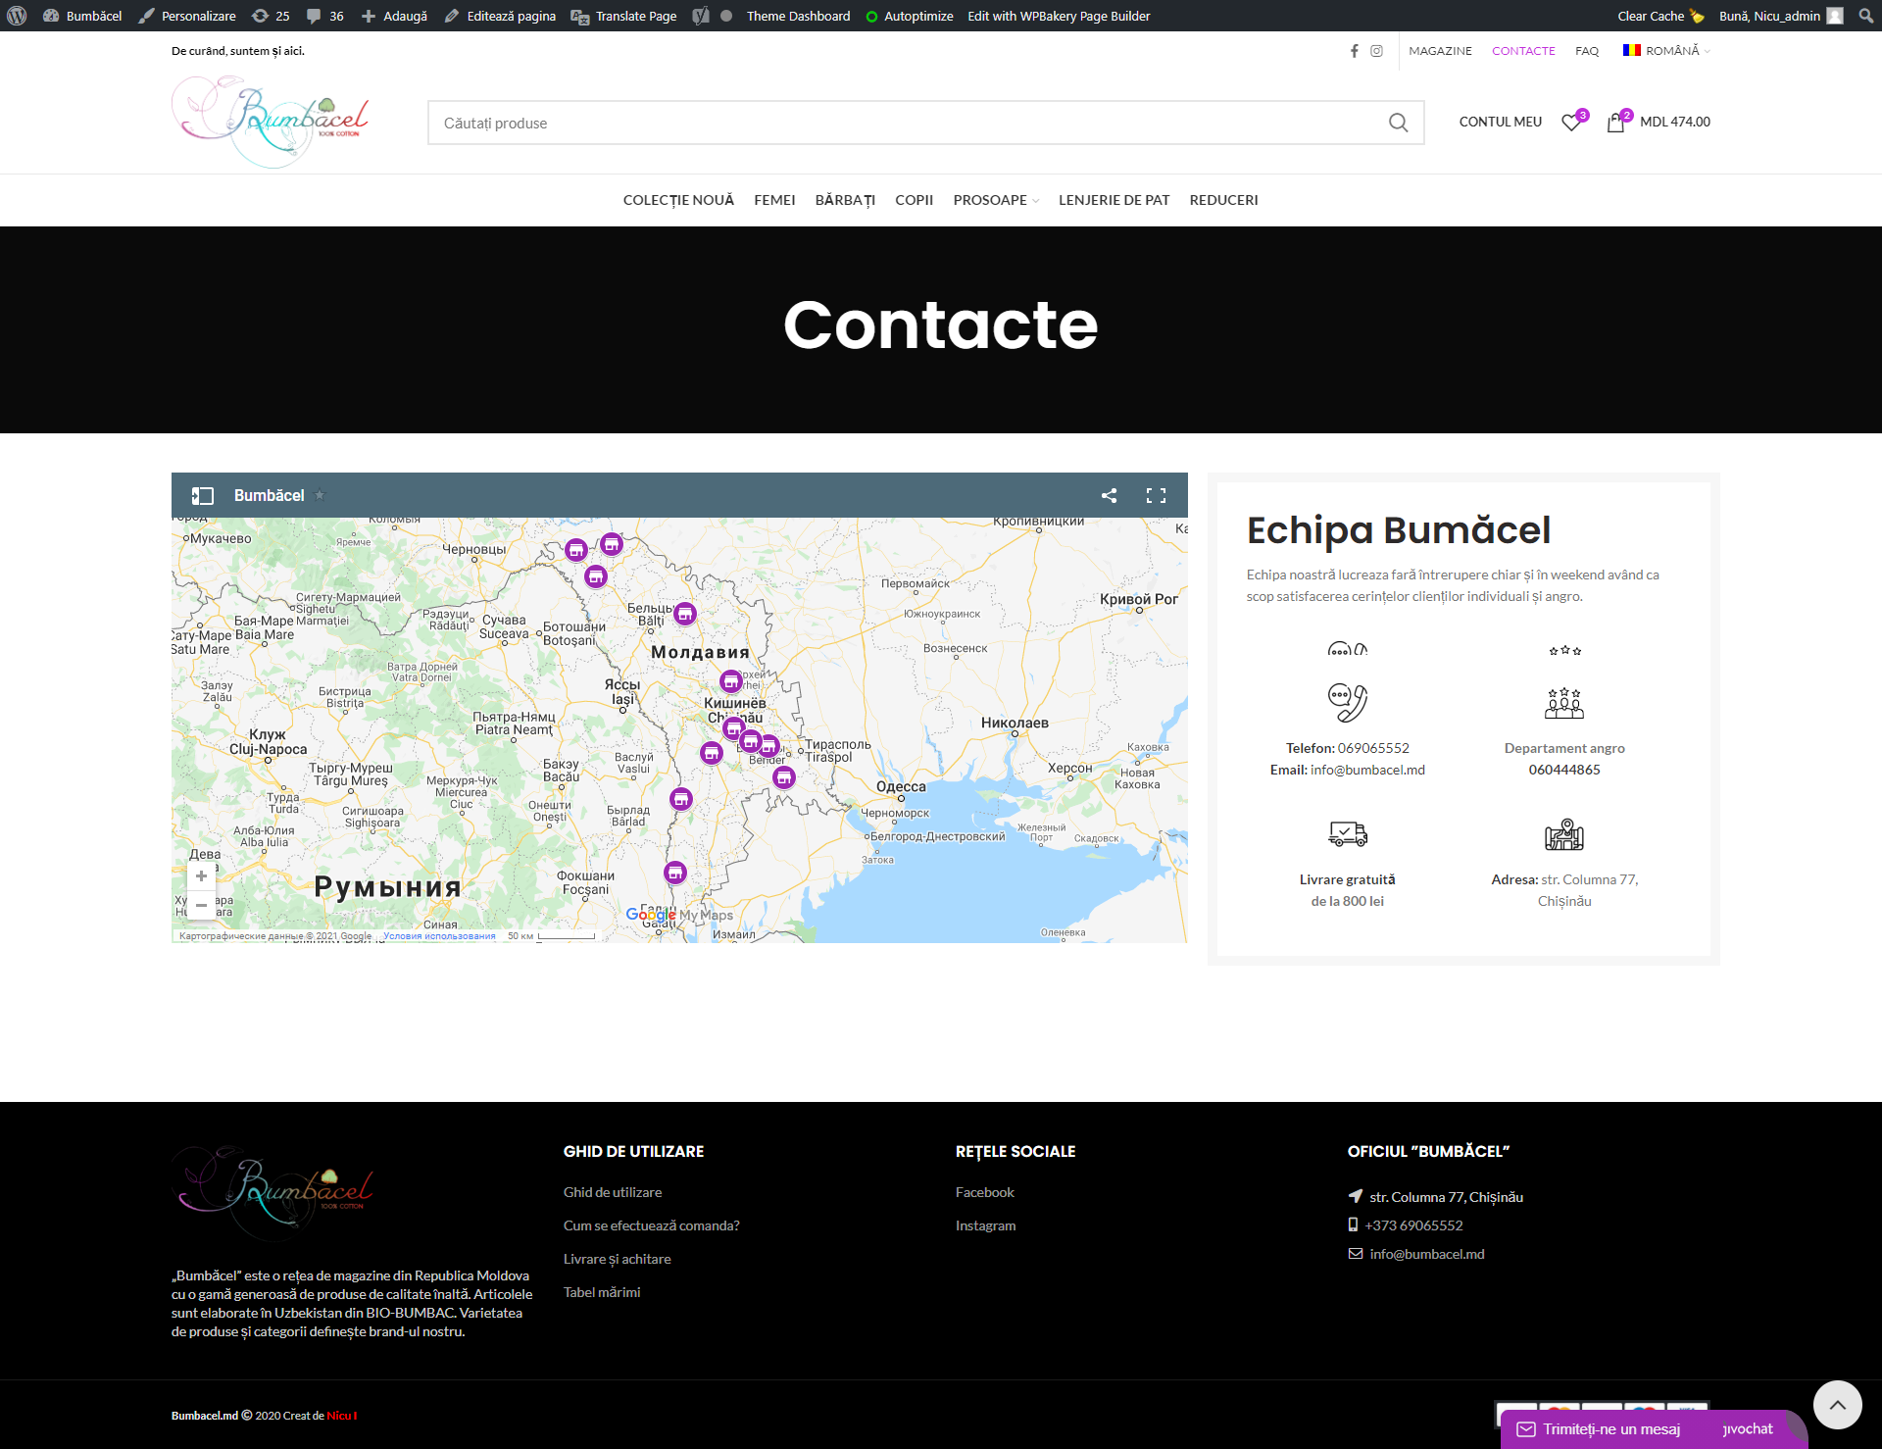Click the search magnifier icon
The image size is (1882, 1449).
(x=1398, y=123)
